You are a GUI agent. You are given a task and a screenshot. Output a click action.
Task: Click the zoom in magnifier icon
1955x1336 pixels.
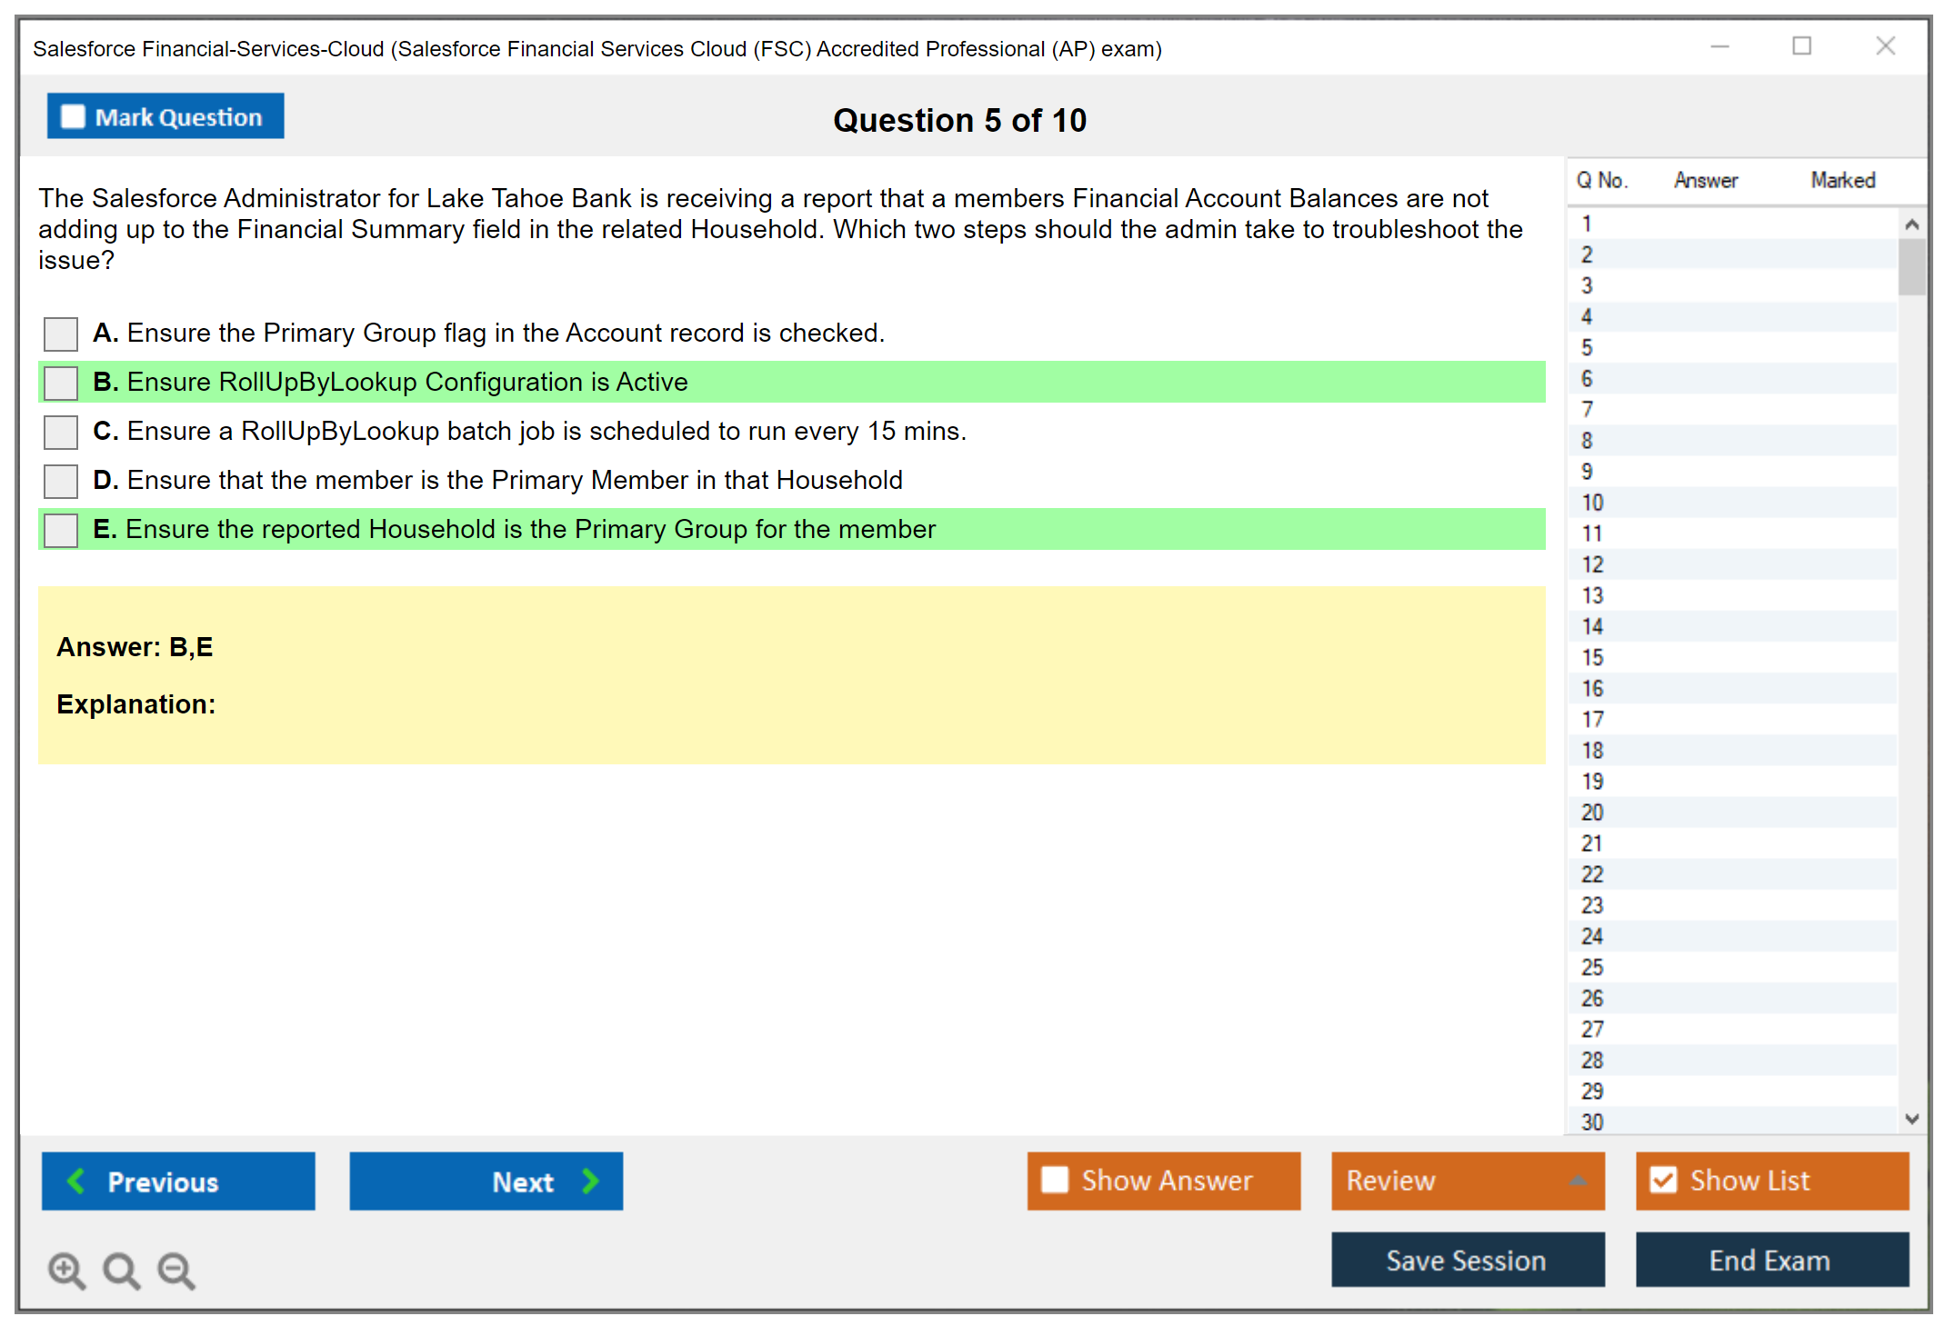point(66,1270)
